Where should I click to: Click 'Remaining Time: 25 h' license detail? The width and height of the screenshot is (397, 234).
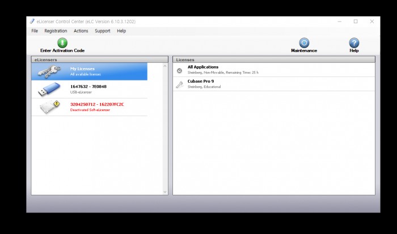pyautogui.click(x=242, y=73)
